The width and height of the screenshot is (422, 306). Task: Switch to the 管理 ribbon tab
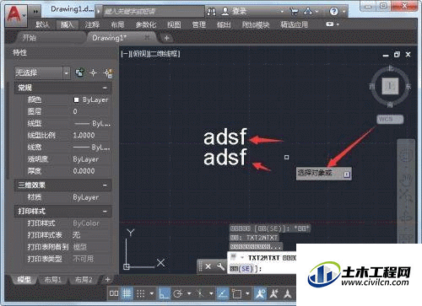click(x=199, y=24)
